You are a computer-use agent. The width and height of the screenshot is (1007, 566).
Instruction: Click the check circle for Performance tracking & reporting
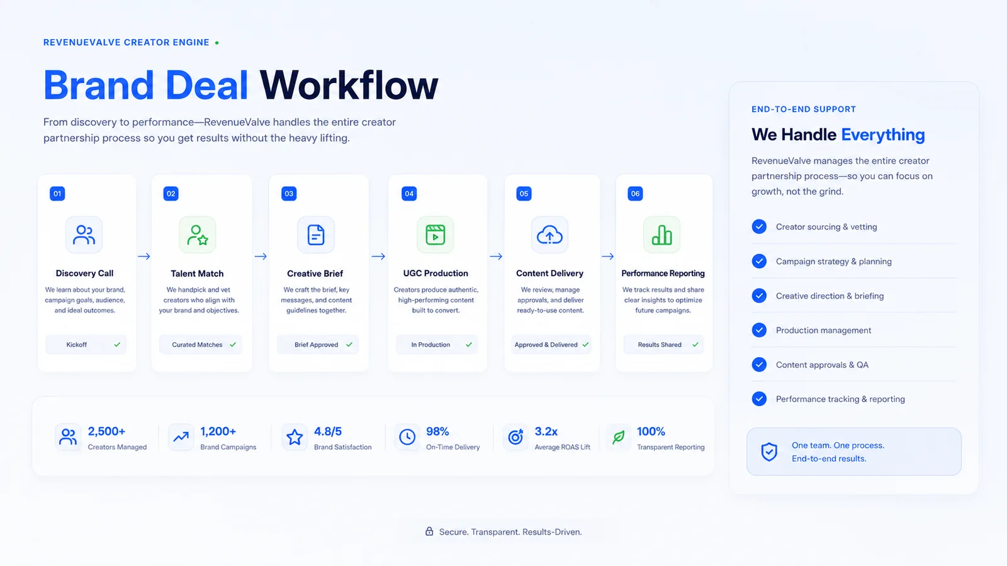(x=760, y=399)
